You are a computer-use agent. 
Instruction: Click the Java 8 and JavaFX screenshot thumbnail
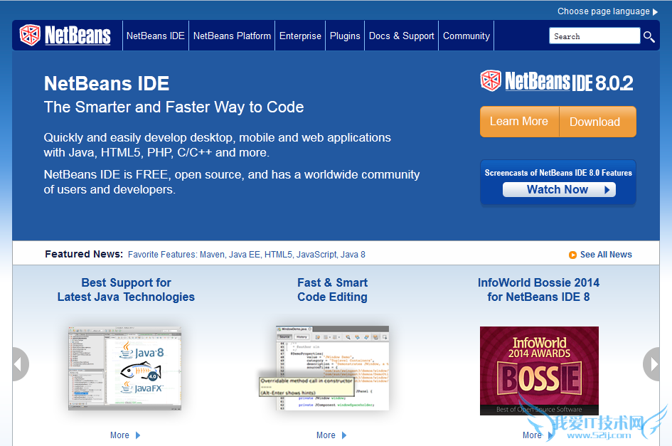tap(124, 368)
